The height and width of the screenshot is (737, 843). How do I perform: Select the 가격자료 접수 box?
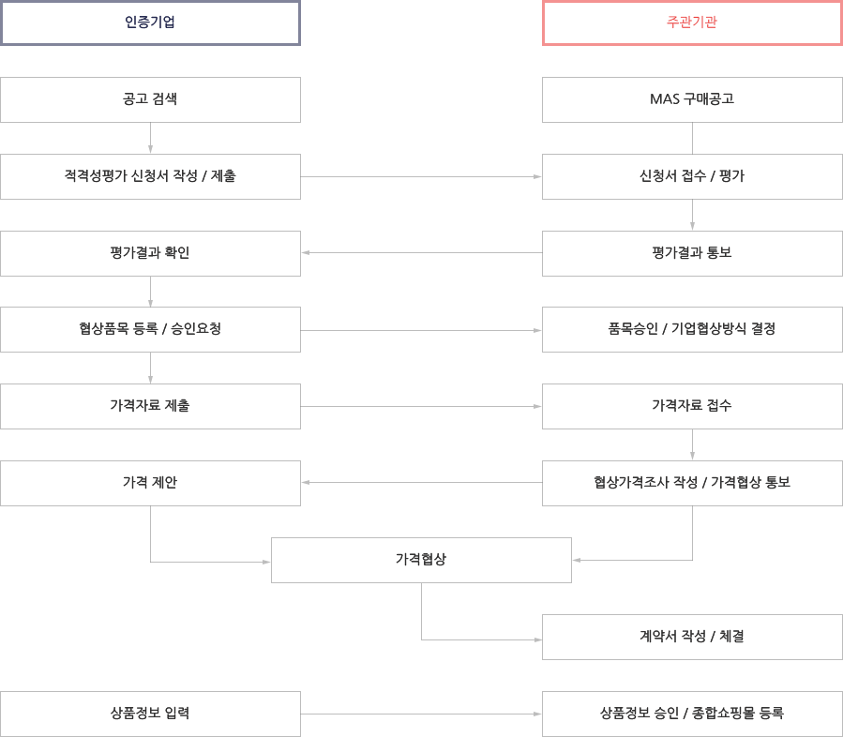692,406
